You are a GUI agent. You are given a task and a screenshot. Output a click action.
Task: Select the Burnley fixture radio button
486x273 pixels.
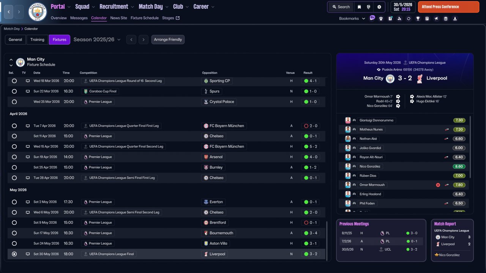(x=14, y=167)
